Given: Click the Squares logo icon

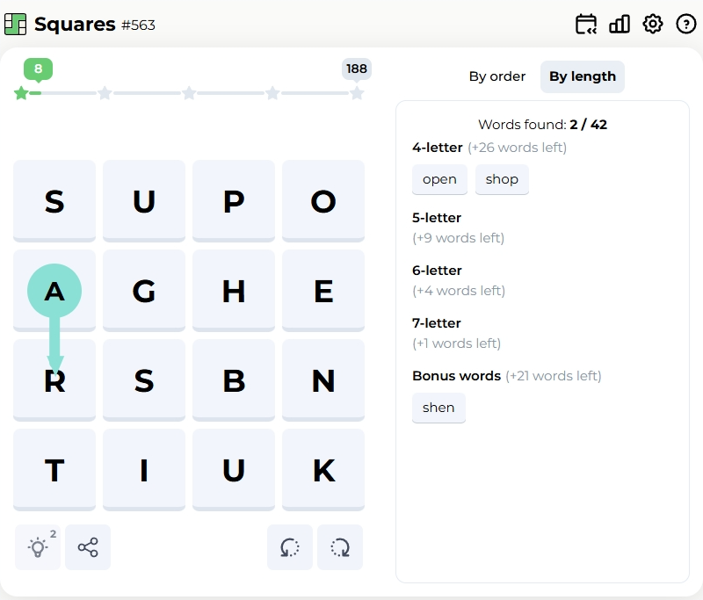Looking at the screenshot, I should point(15,25).
